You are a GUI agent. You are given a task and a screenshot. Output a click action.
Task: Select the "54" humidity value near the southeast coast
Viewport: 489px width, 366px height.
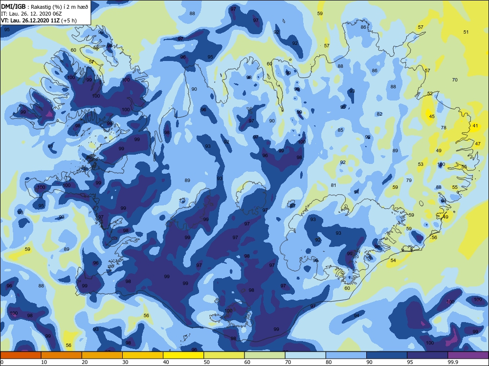393,260
